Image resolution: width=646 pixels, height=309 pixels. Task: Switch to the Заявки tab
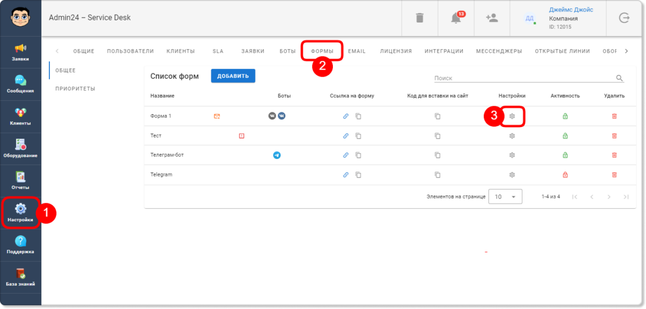253,51
